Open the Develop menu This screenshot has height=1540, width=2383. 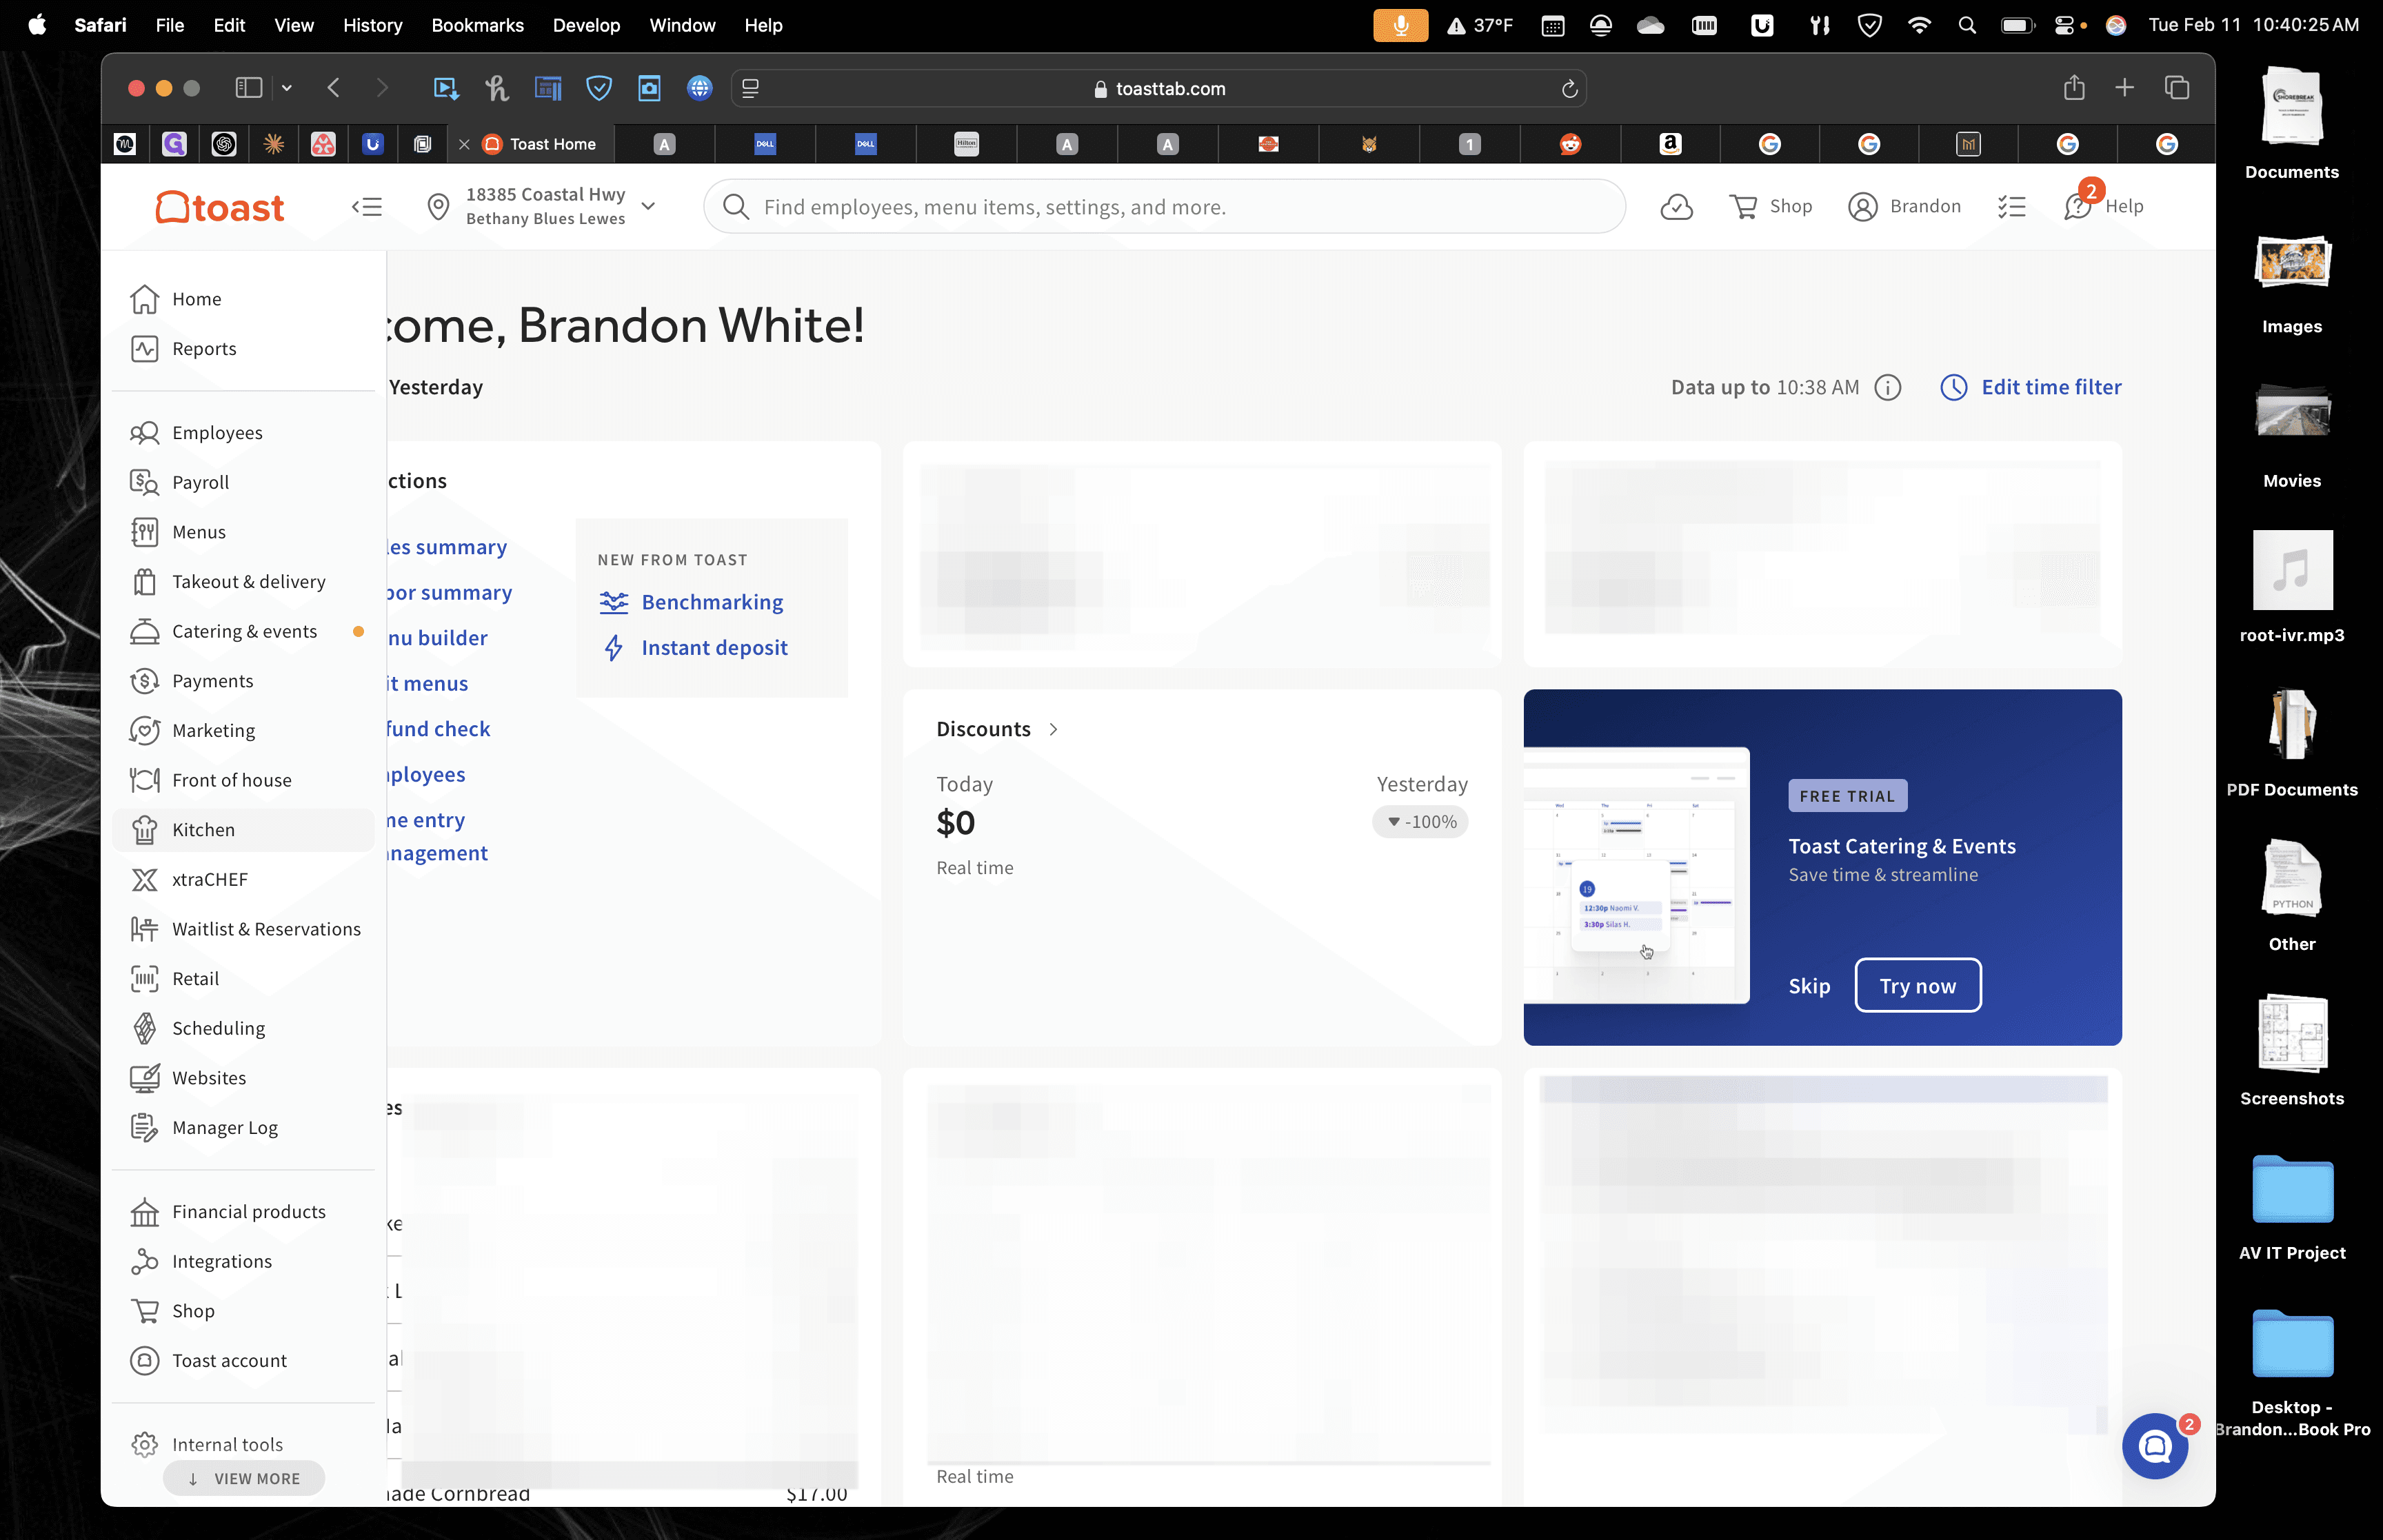(586, 25)
